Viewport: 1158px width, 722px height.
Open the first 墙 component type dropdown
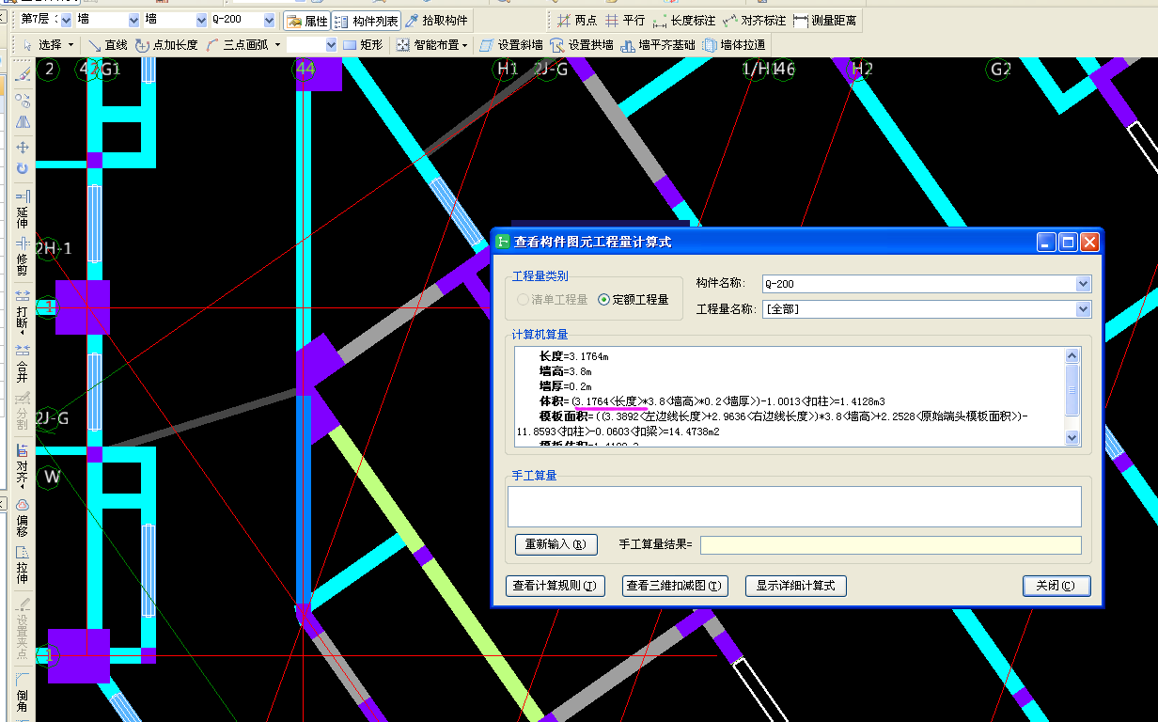coord(133,20)
